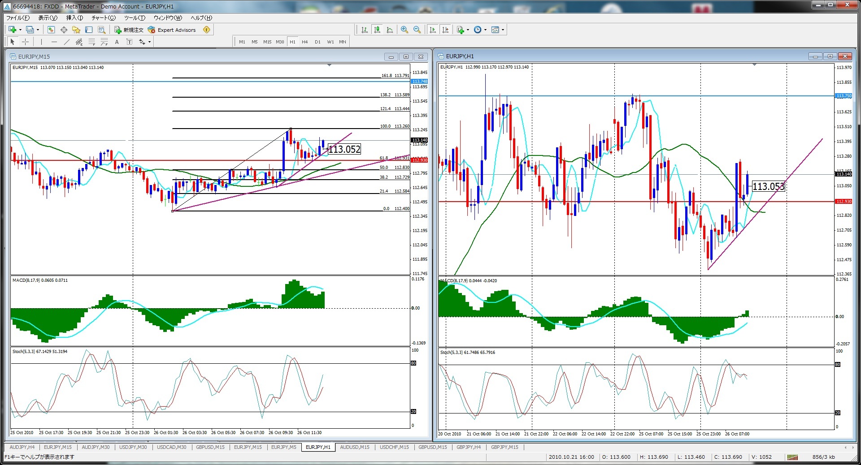Open the Profiles icon in the toolbar

click(x=30, y=30)
